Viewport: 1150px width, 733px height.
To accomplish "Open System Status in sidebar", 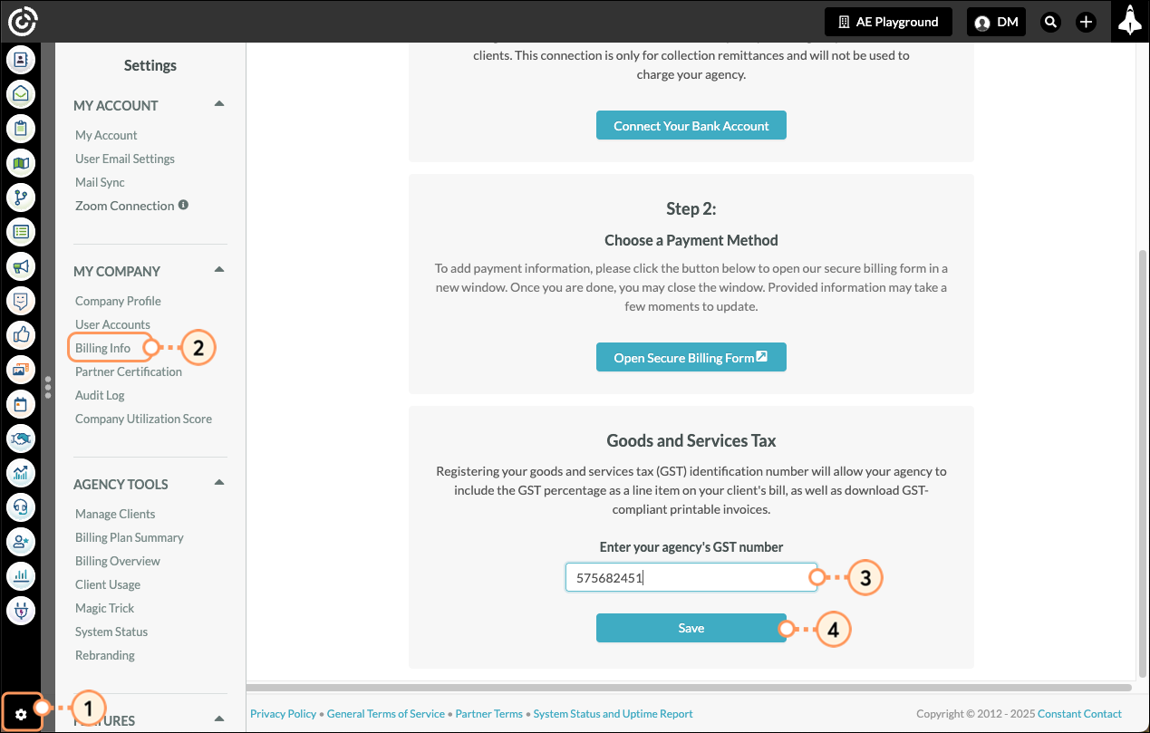I will (x=111, y=632).
